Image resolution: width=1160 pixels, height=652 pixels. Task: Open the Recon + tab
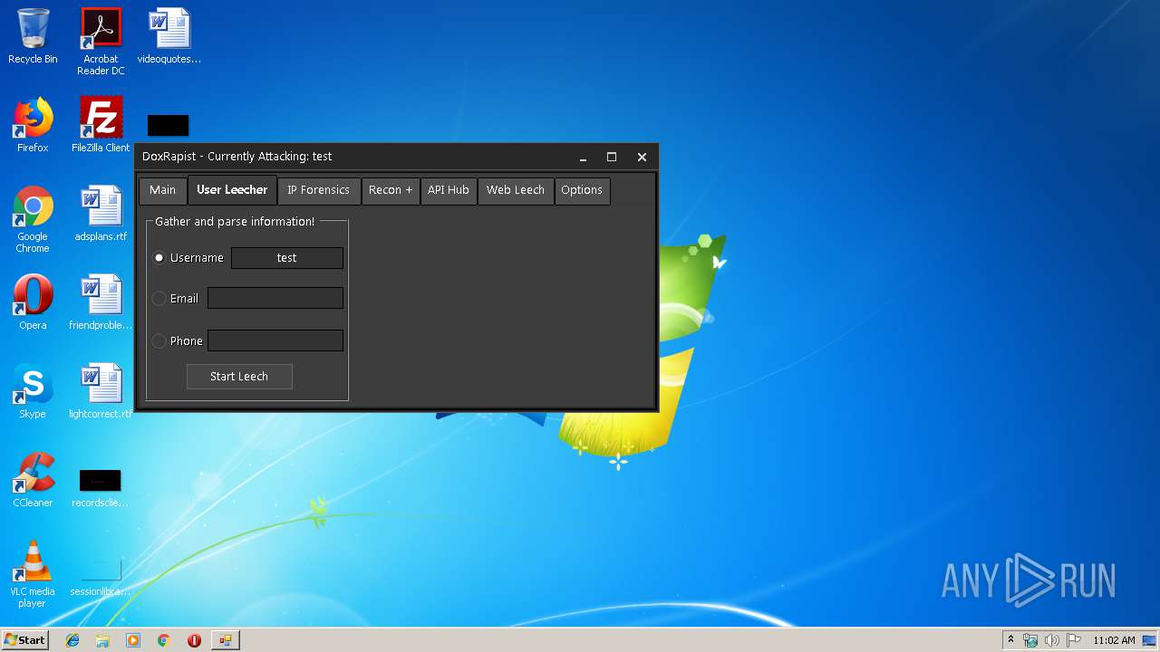coord(391,190)
